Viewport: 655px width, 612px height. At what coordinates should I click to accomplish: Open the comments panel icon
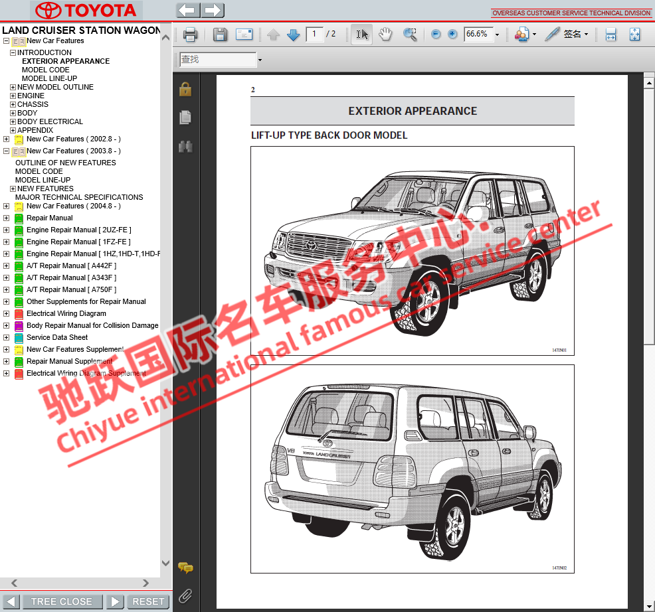click(185, 568)
